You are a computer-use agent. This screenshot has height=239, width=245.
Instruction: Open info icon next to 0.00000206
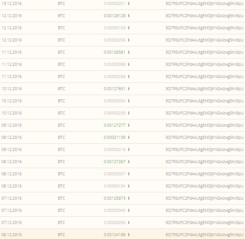[x=129, y=40]
